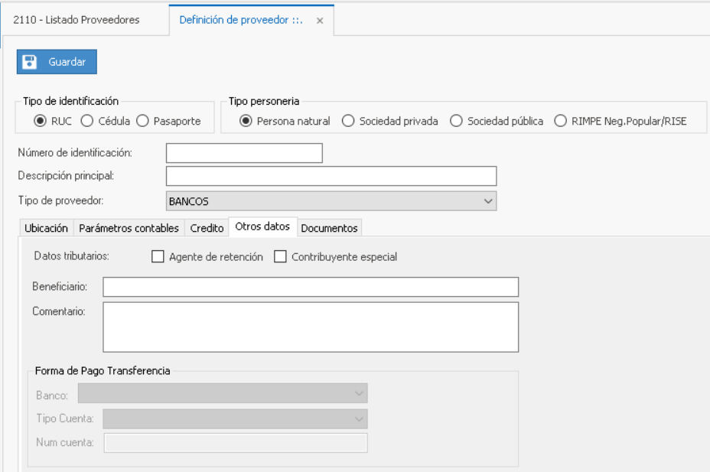
Task: Check the Contribuyente especial box
Action: pyautogui.click(x=280, y=257)
